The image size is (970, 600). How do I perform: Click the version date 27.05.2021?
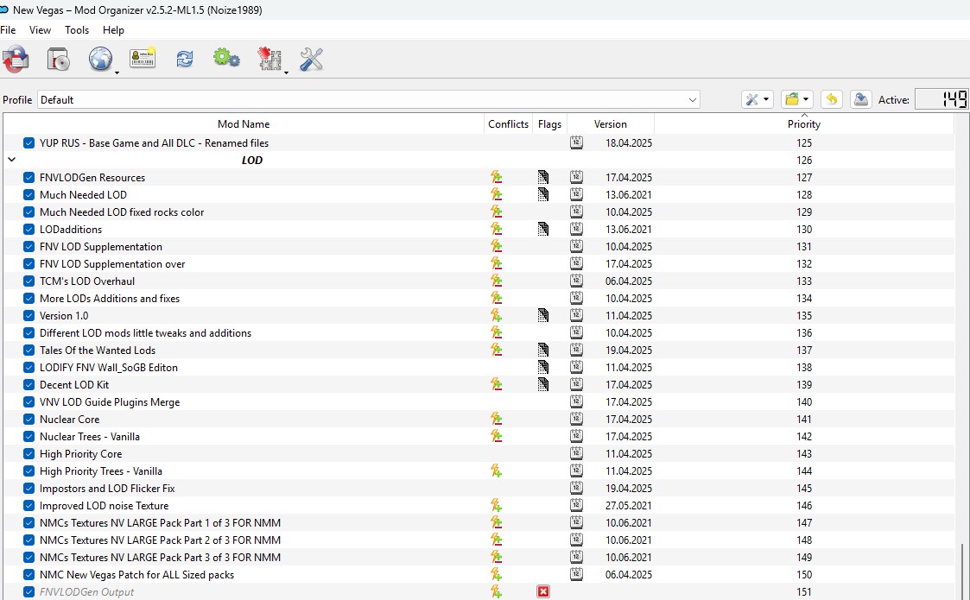pyautogui.click(x=629, y=506)
